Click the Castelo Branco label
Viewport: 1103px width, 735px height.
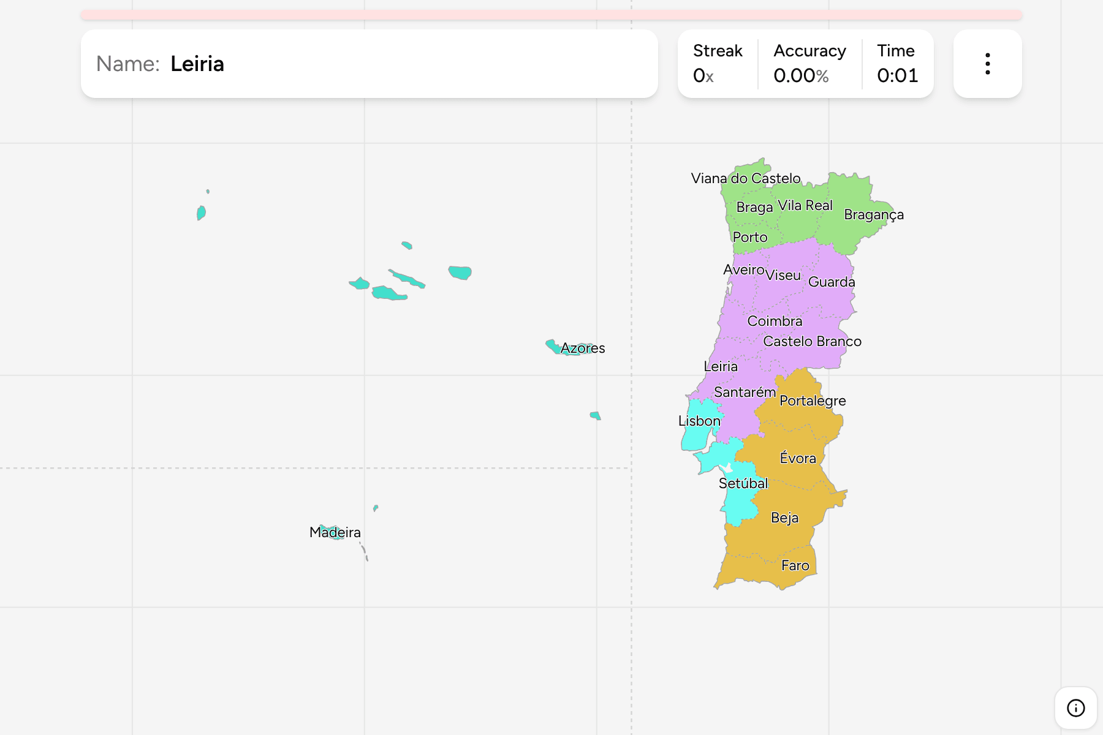[x=812, y=341]
